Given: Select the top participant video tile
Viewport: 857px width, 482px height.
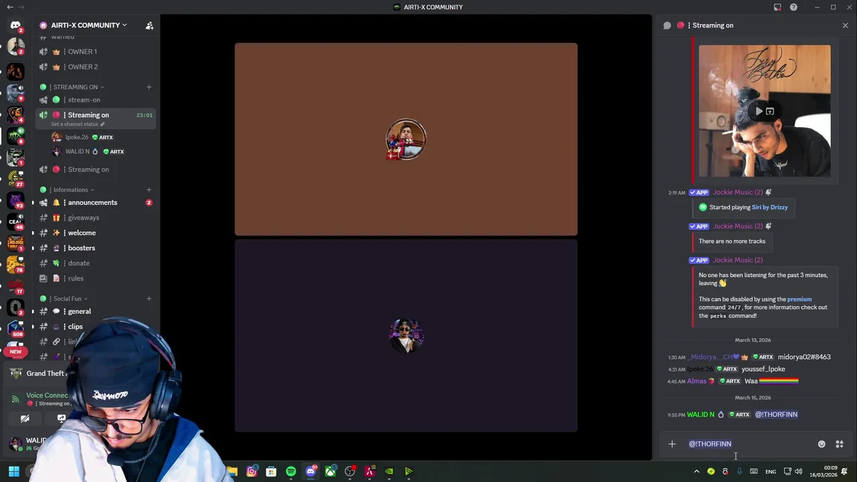Looking at the screenshot, I should pos(406,139).
